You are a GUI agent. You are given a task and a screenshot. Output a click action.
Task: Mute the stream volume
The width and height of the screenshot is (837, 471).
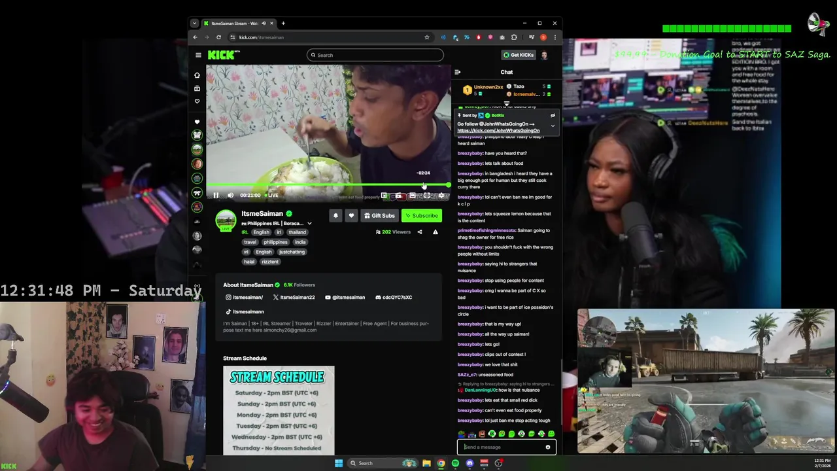click(230, 195)
